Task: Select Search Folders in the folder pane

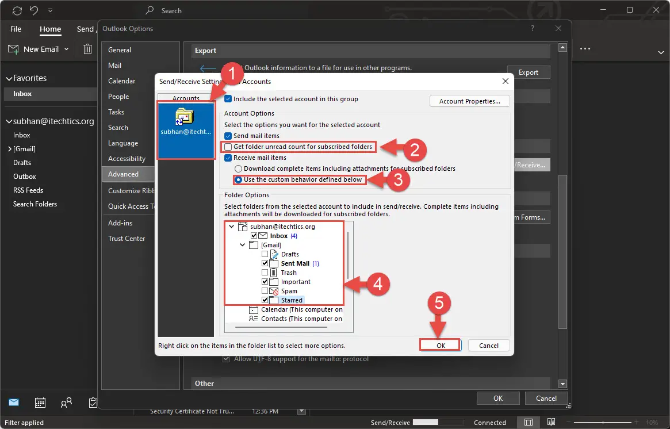Action: 35,204
